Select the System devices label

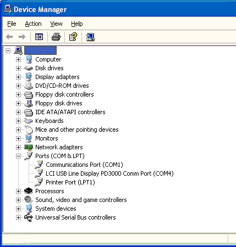click(56, 209)
